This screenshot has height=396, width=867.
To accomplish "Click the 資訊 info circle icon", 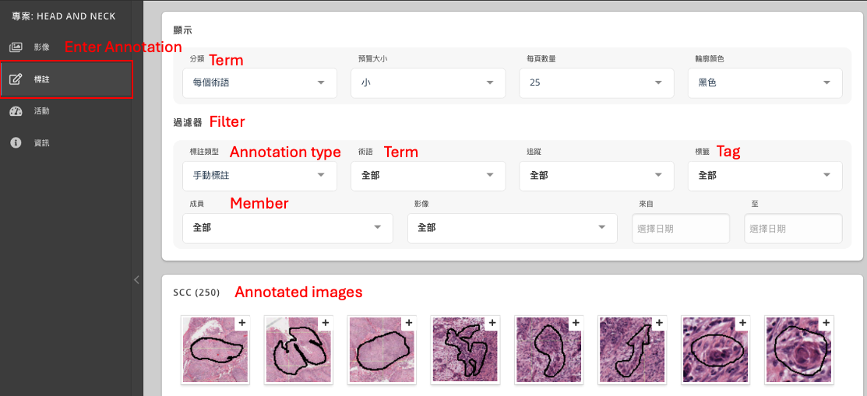I will [16, 143].
